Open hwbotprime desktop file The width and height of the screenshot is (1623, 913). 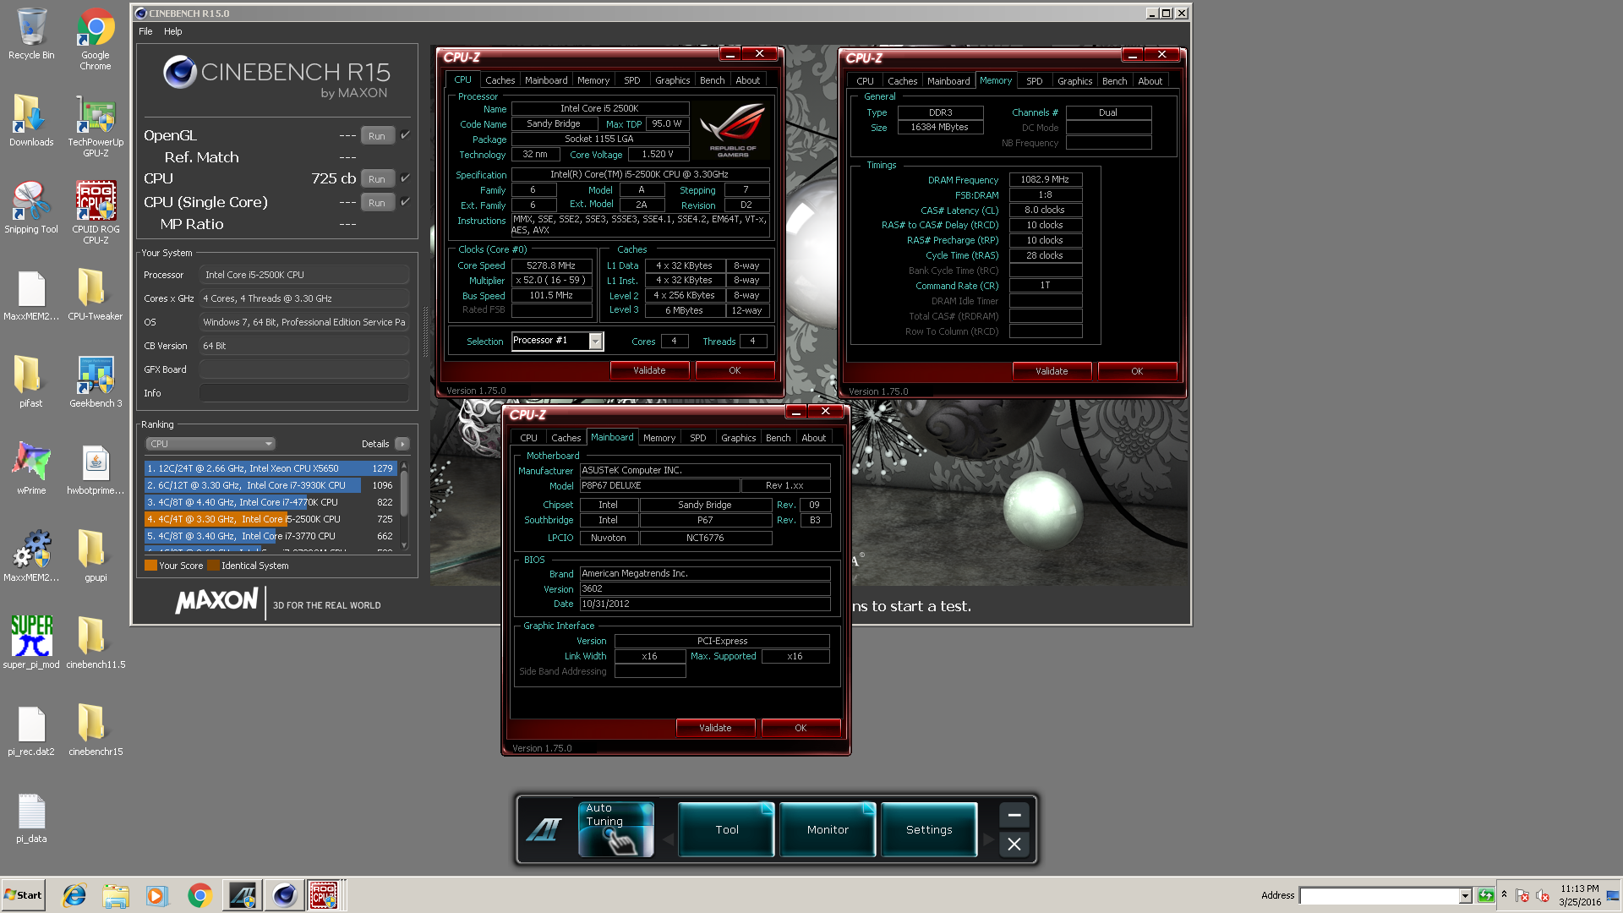96,469
